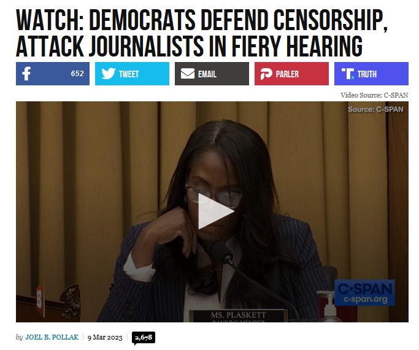Open the 2,678 comments bubble

click(x=144, y=338)
